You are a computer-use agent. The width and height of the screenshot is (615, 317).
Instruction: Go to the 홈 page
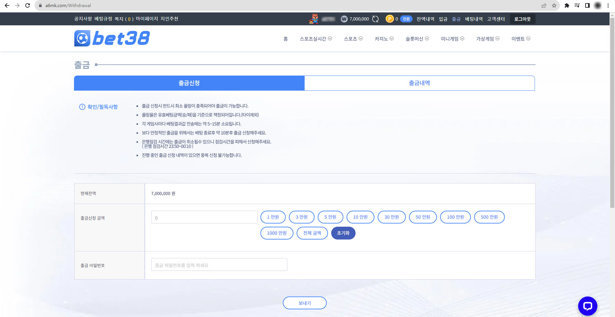point(286,39)
